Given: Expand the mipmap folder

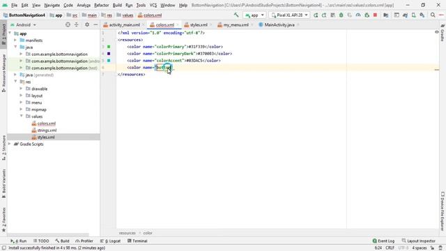Looking at the screenshot, I should pyautogui.click(x=21, y=109).
